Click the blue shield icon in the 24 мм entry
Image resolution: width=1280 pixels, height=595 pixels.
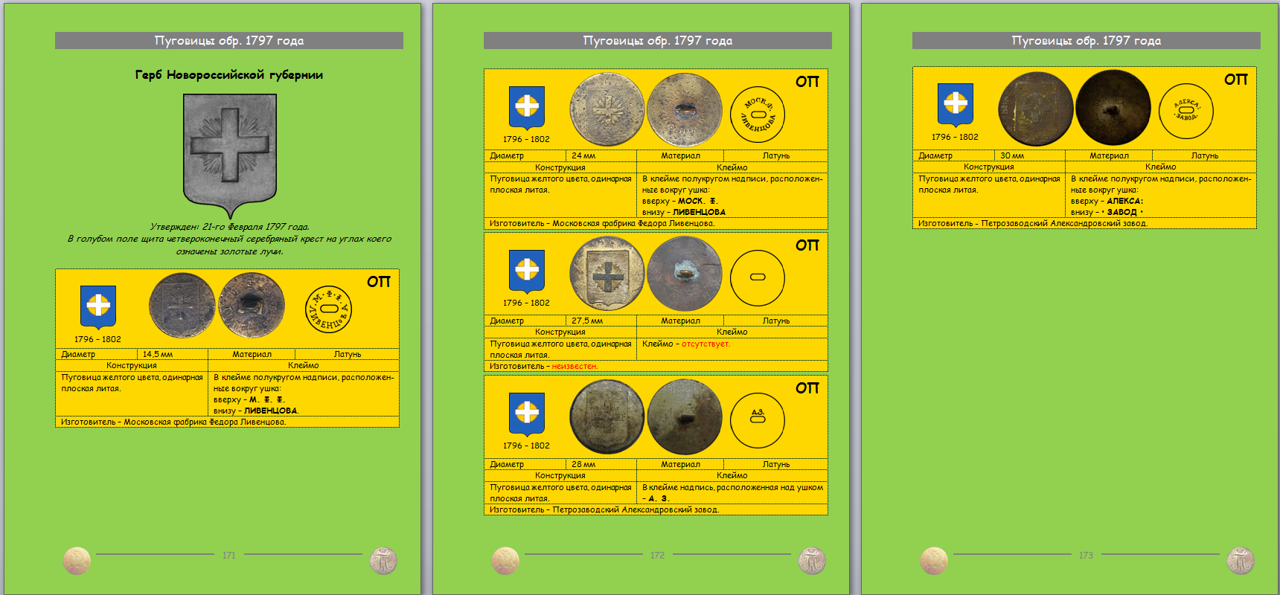(527, 107)
